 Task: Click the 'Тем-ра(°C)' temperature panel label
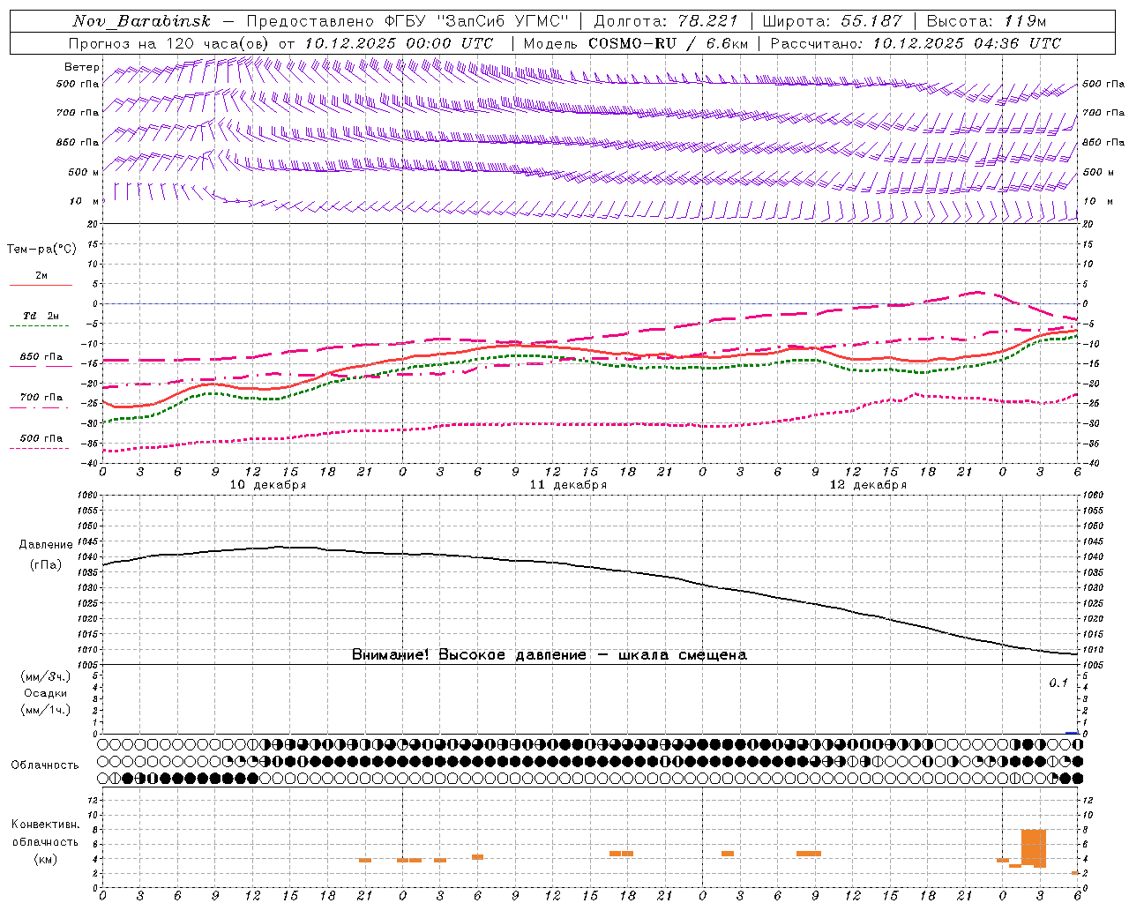[x=41, y=250]
